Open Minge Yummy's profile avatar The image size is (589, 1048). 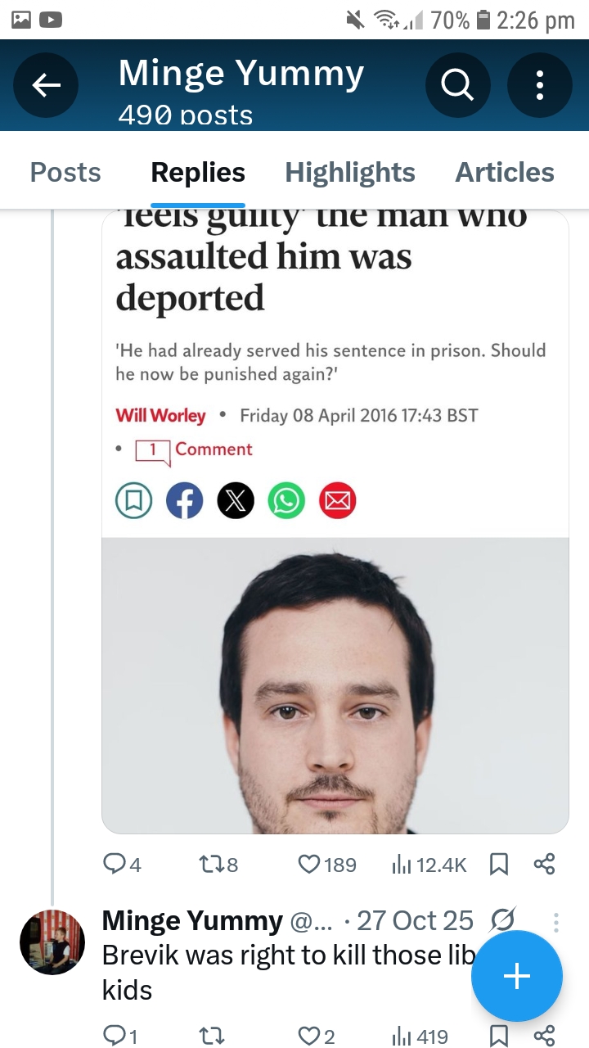pos(52,942)
